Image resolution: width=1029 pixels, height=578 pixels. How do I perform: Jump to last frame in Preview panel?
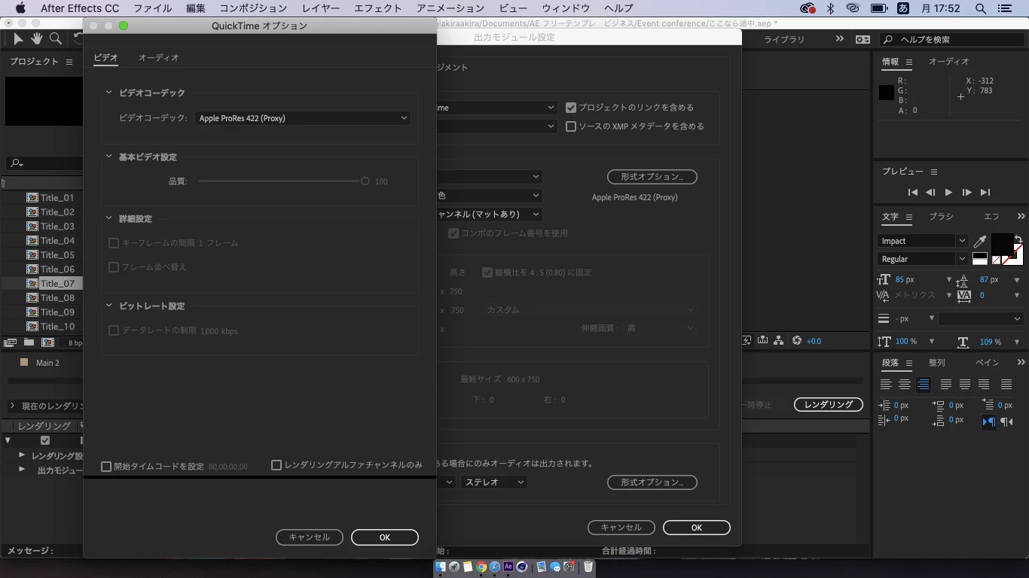[985, 193]
